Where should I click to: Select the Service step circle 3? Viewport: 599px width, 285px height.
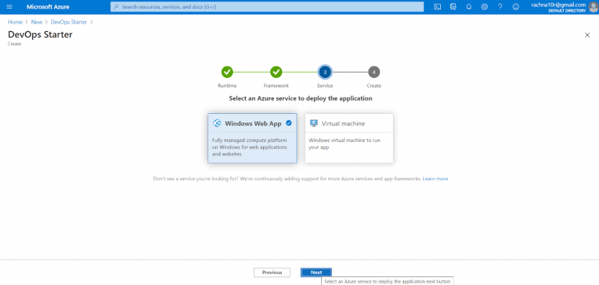pyautogui.click(x=325, y=72)
